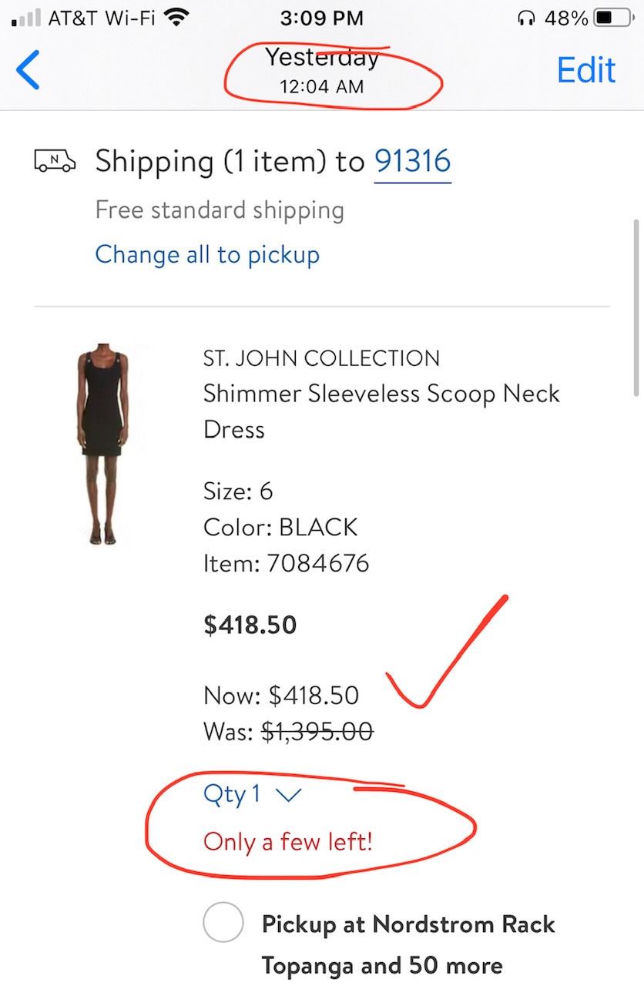
Task: Tap the 3:09 PM status bar clock
Action: tap(321, 18)
